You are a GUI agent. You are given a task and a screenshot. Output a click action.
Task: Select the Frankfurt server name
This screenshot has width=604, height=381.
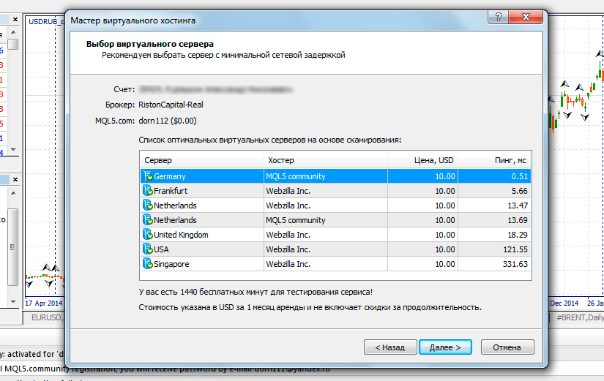(171, 191)
